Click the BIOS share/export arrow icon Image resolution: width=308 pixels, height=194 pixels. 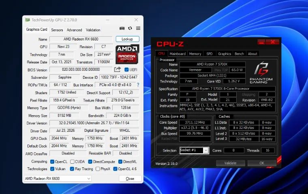[118, 70]
